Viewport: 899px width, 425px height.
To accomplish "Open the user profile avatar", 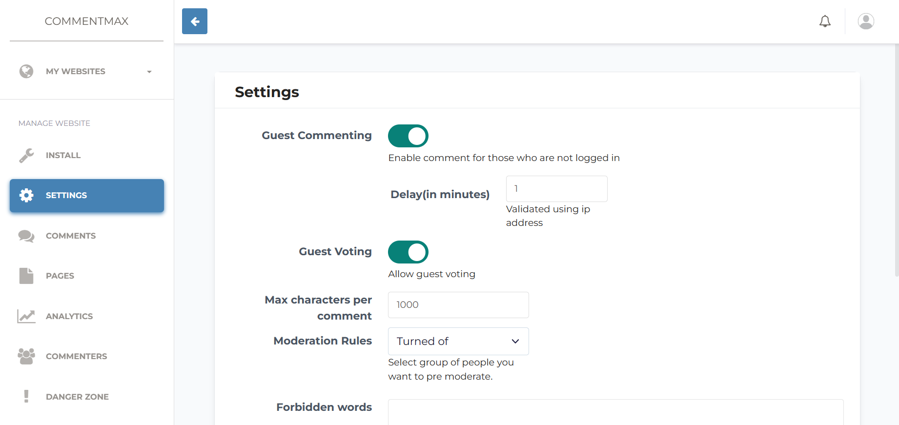I will (866, 21).
